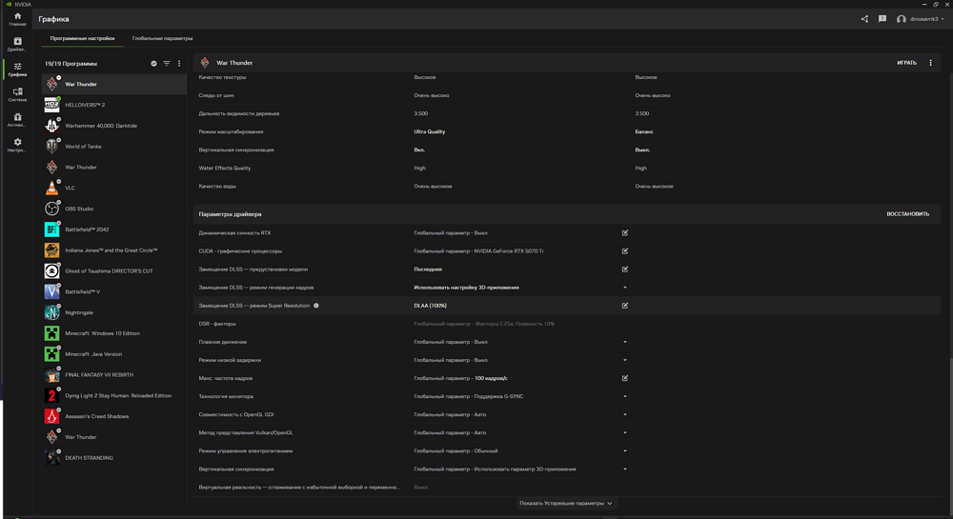Click the Баланс scaling value
Viewport: 953px width, 519px height.
[644, 131]
